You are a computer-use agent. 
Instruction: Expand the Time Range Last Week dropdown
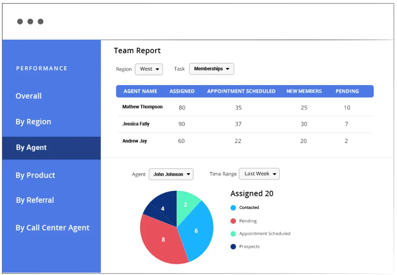point(259,174)
